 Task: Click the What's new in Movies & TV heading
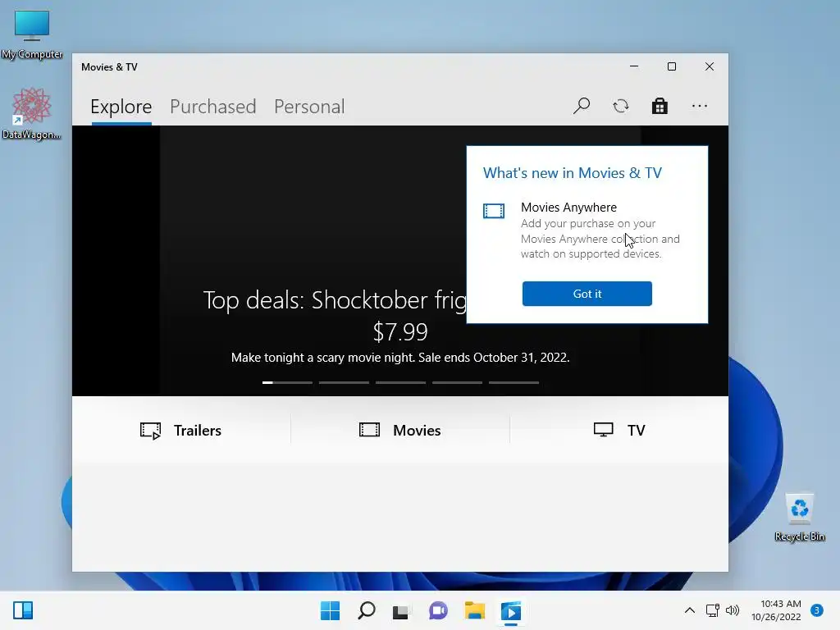[572, 173]
